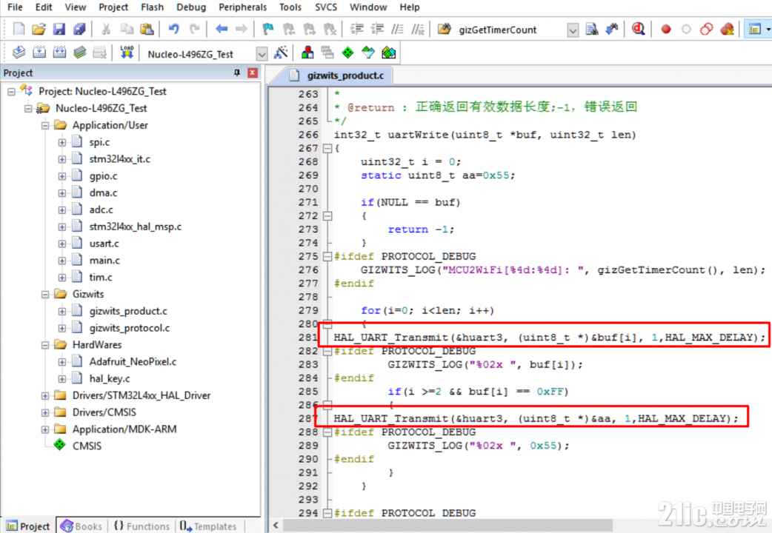The height and width of the screenshot is (533, 772).
Task: Open Manage Run-Time Environment green diamond
Action: tap(348, 52)
